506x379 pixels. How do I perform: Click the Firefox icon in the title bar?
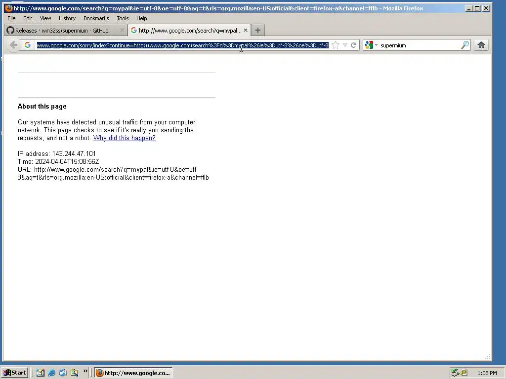click(x=9, y=8)
